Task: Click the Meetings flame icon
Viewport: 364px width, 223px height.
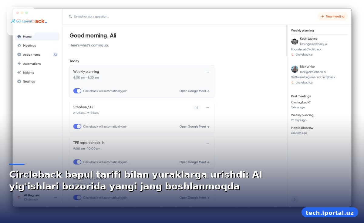Action: 19,45
